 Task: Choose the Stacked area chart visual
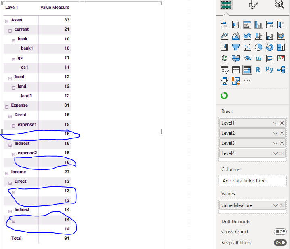tap(247, 36)
